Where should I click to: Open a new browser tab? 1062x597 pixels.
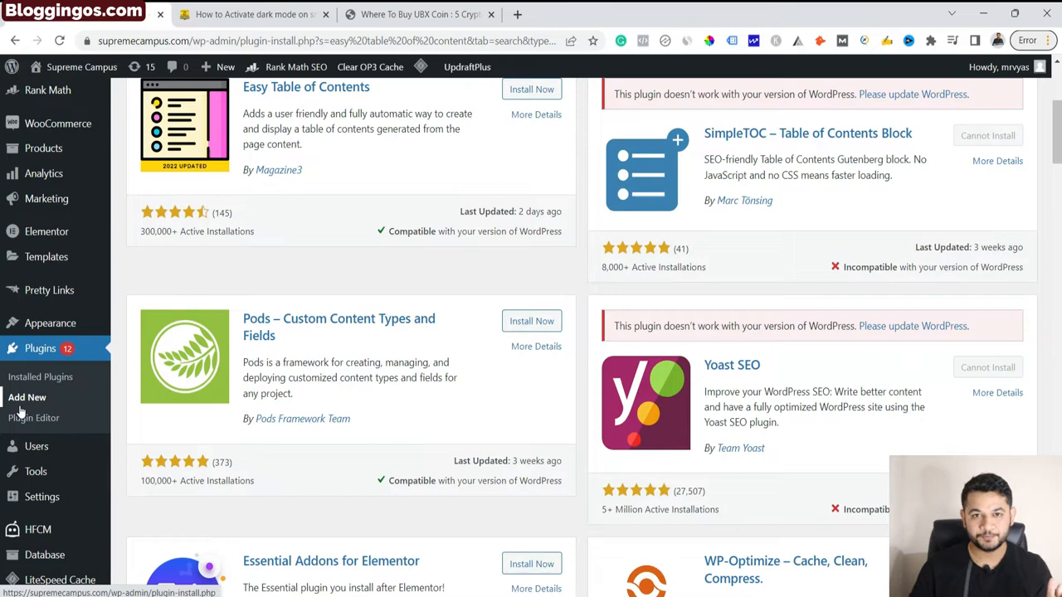click(x=517, y=14)
